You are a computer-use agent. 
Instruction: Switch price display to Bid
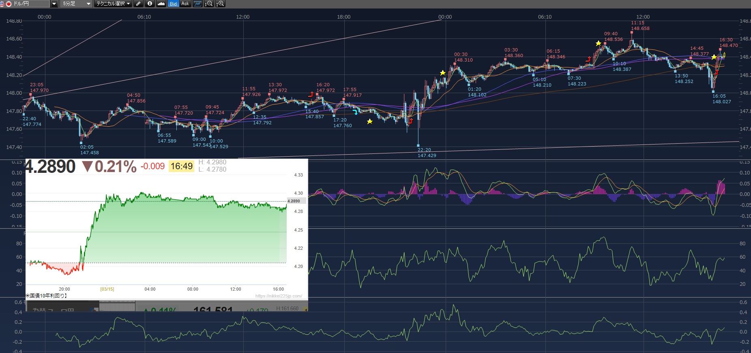173,4
